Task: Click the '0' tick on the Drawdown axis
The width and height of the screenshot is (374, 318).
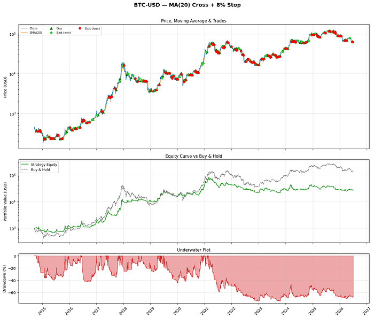Action: click(15, 256)
